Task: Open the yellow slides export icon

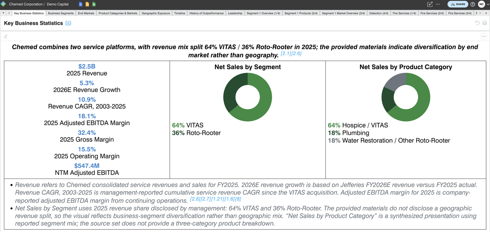Action: [87, 4]
